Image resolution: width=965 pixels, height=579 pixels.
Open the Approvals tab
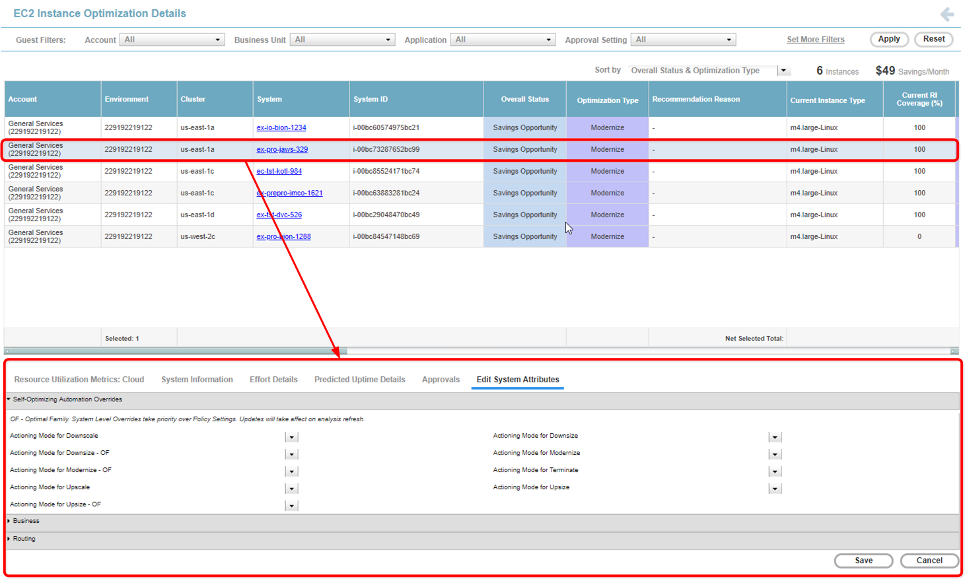click(x=441, y=380)
